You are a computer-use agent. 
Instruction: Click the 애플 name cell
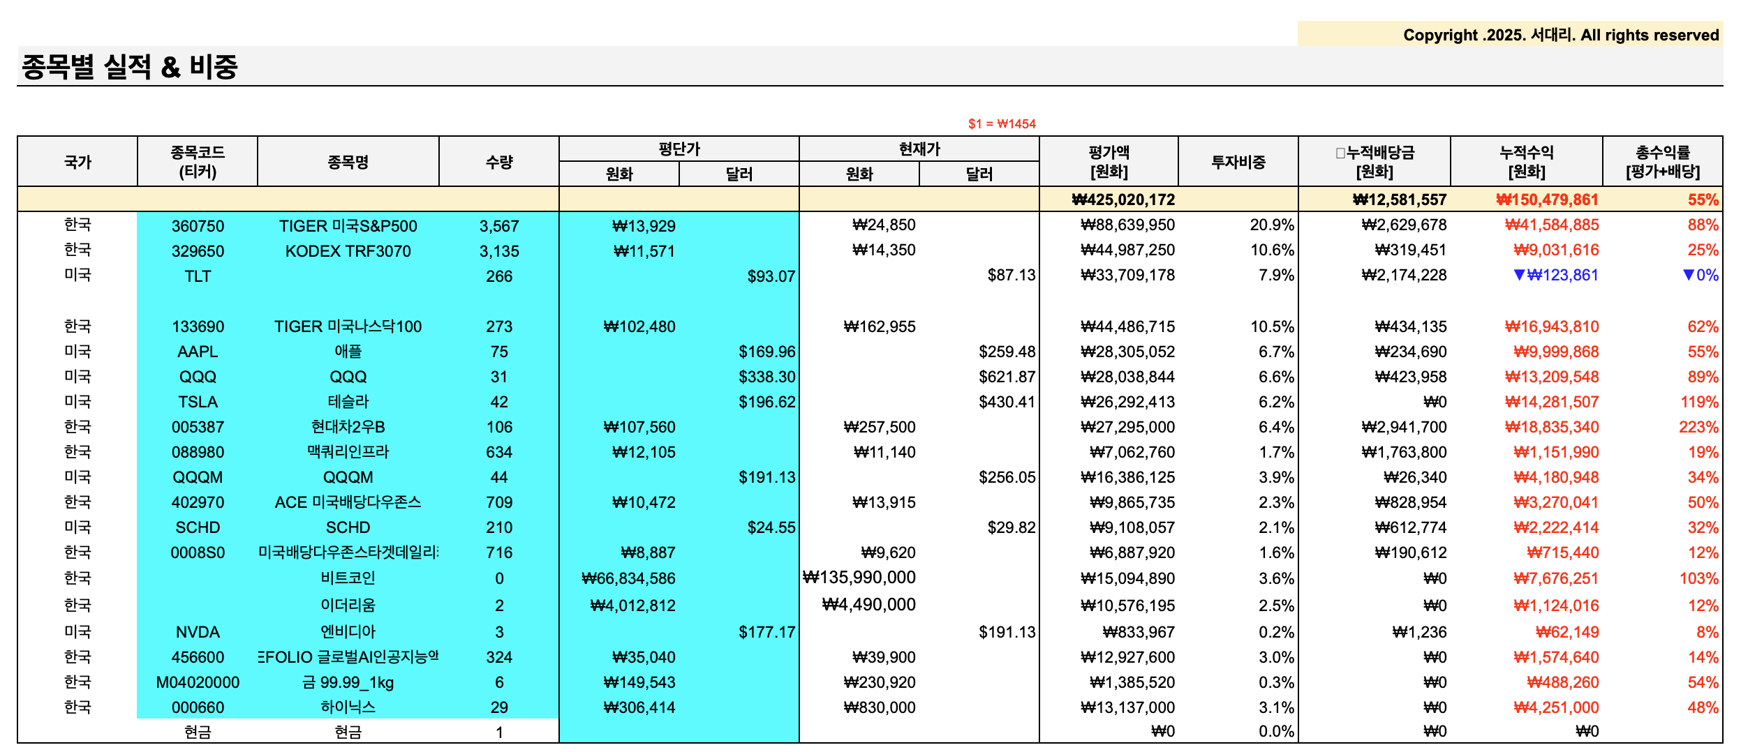click(x=348, y=352)
